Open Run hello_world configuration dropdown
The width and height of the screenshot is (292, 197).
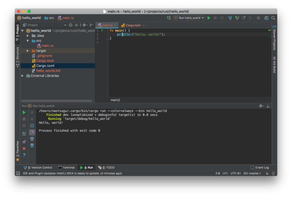189,18
